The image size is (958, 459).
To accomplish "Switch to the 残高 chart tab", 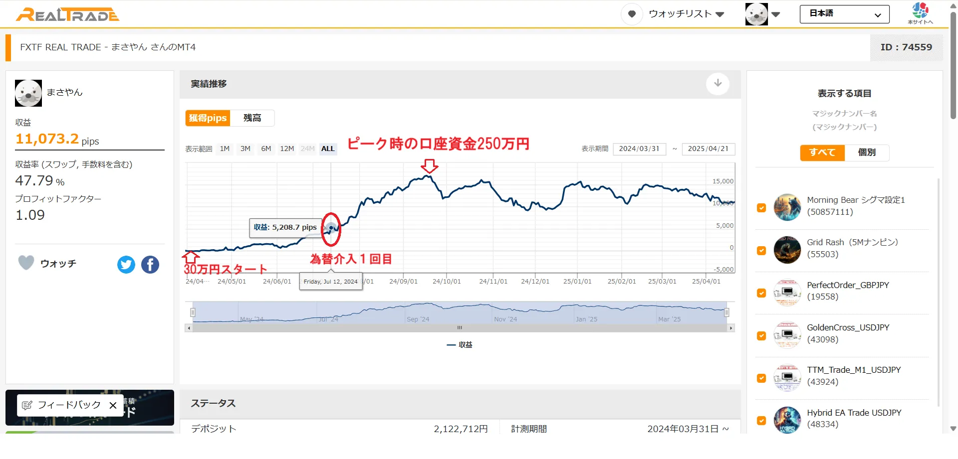I will pyautogui.click(x=252, y=118).
